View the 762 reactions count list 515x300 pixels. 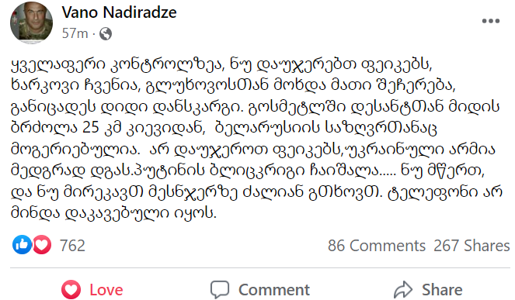(72, 246)
